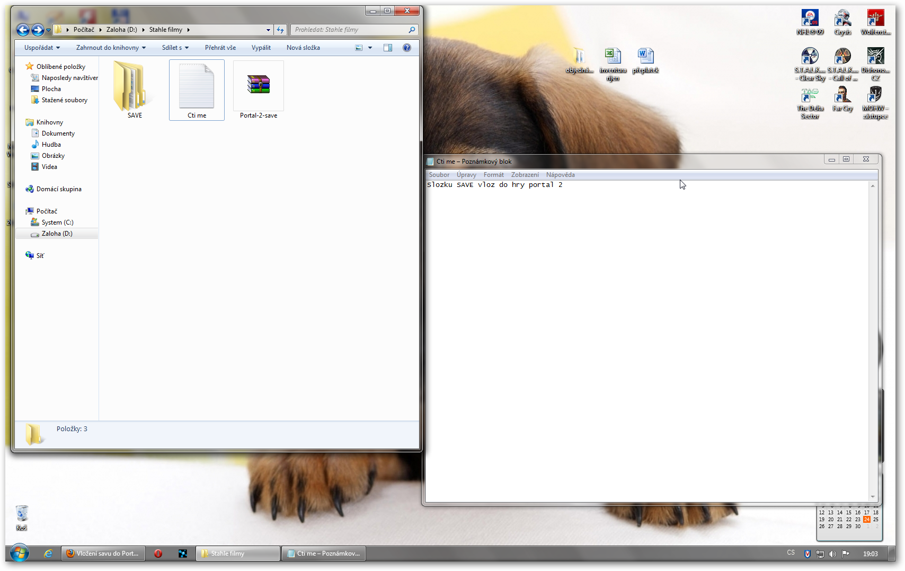905x571 pixels.
Task: Expand the Zahrnout do knihovny dropdown
Action: pyautogui.click(x=111, y=48)
